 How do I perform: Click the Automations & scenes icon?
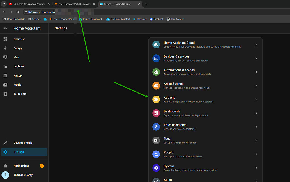[156, 72]
